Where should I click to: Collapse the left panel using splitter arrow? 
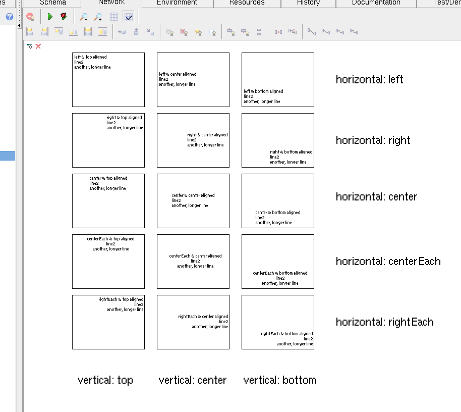coord(20,25)
